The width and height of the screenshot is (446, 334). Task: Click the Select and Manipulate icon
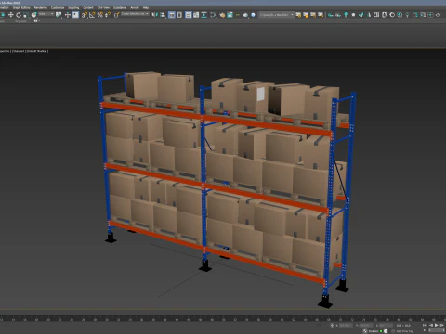(x=68, y=15)
